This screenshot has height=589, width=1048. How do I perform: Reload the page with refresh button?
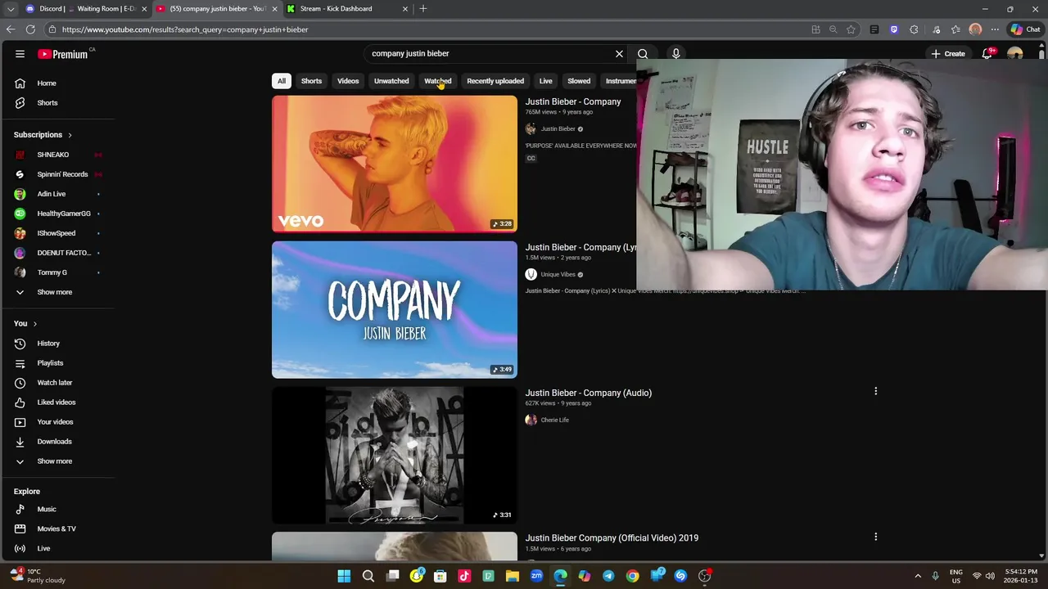[x=30, y=29]
